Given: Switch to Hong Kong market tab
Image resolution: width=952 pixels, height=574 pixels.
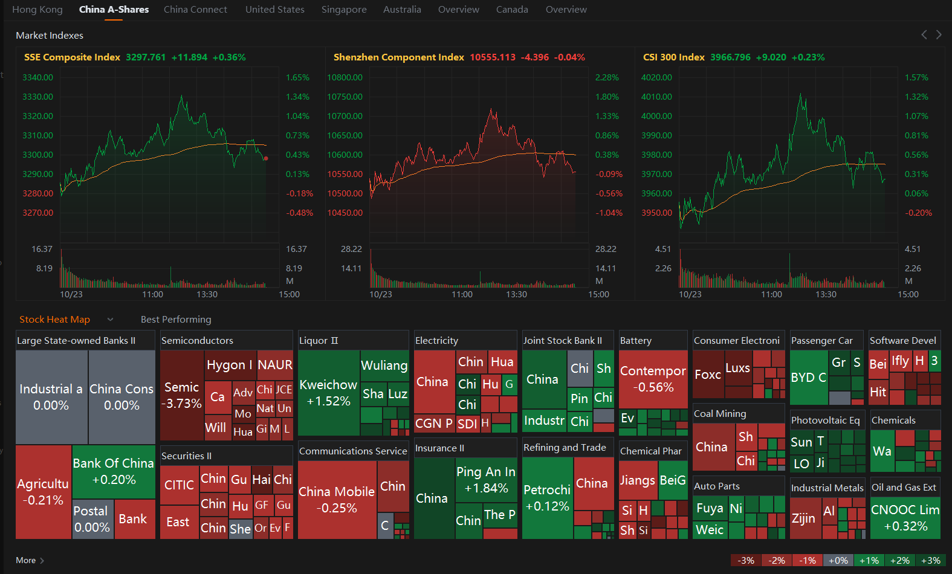Looking at the screenshot, I should [x=37, y=10].
